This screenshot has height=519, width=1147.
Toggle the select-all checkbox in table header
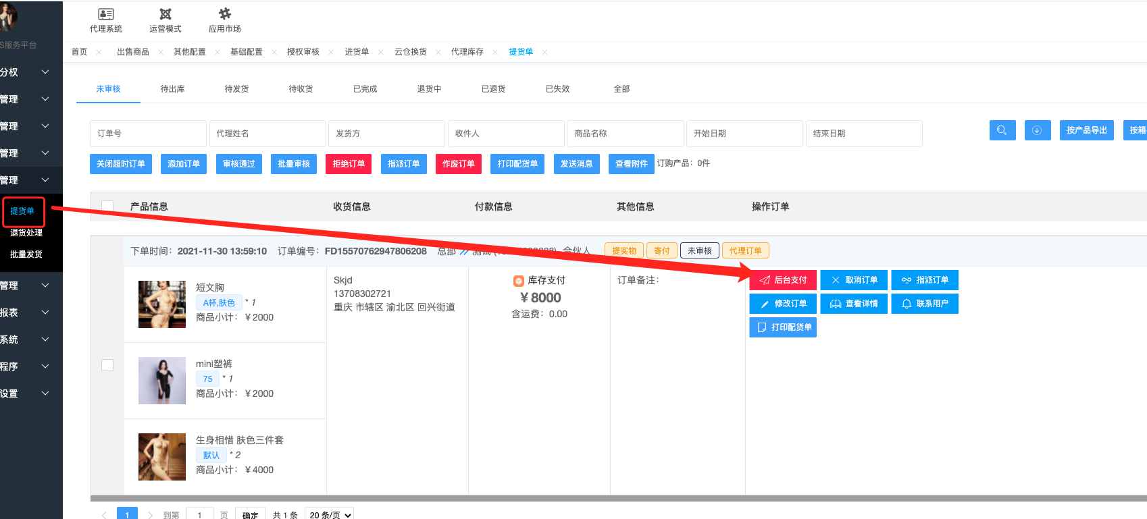coord(107,207)
